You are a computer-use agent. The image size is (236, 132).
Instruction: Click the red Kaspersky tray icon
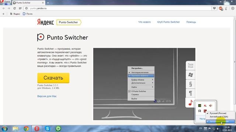pyautogui.click(x=205, y=106)
